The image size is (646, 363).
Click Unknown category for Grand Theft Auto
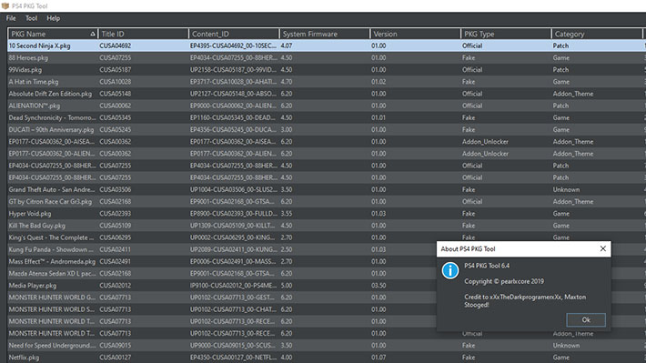click(x=566, y=189)
